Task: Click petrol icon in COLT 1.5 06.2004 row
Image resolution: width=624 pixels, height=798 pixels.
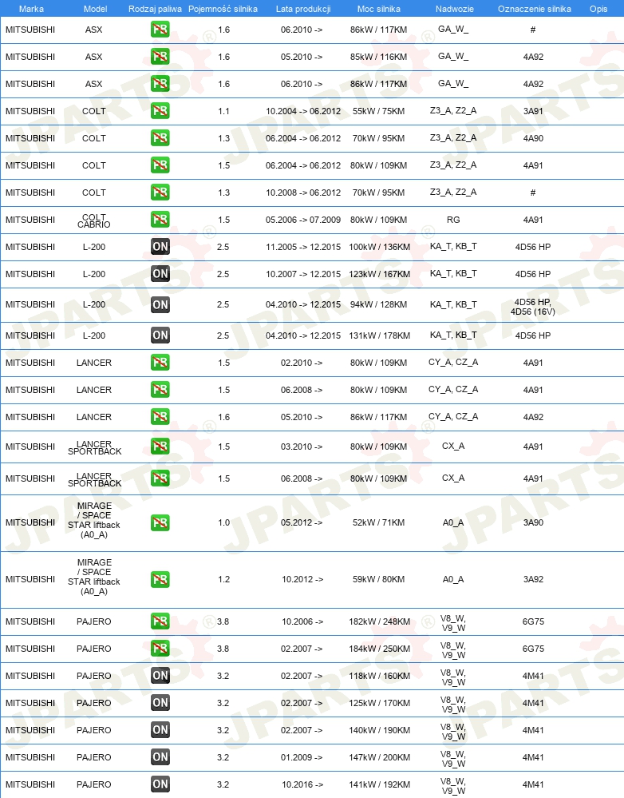Action: coord(160,165)
